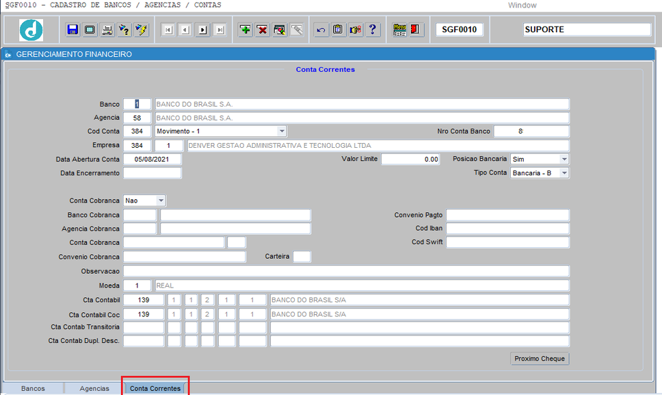This screenshot has height=395, width=662.
Task: Click the green plus Insert Record icon
Action: point(246,29)
